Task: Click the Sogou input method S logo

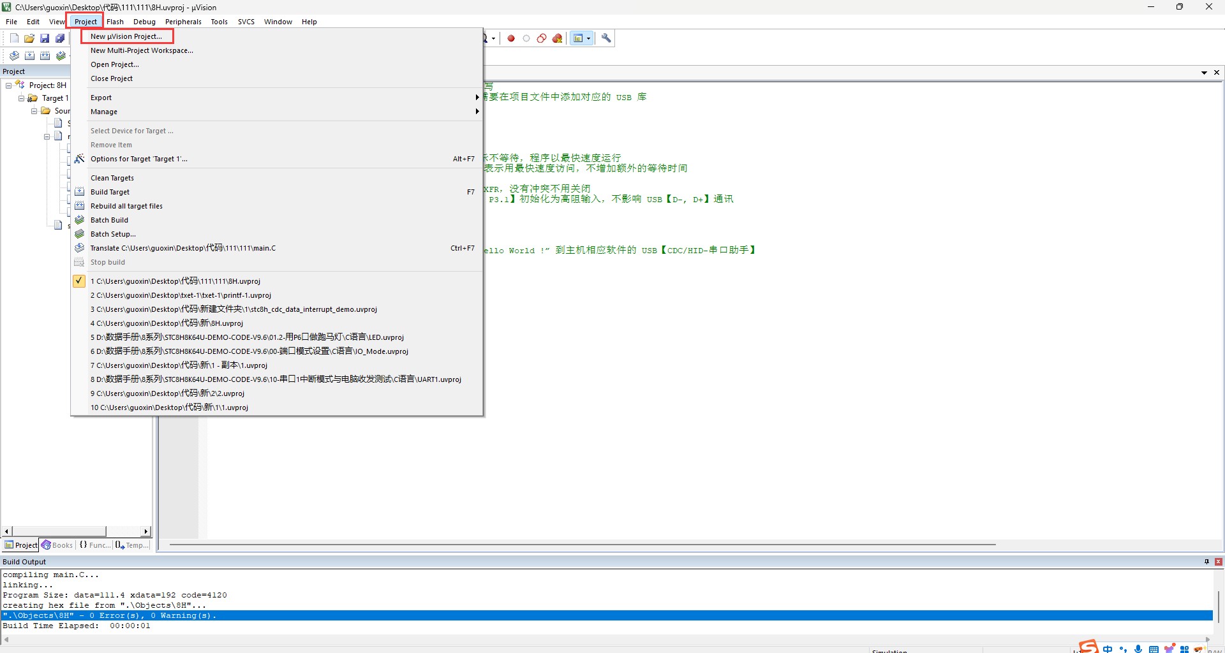Action: pos(1088,647)
